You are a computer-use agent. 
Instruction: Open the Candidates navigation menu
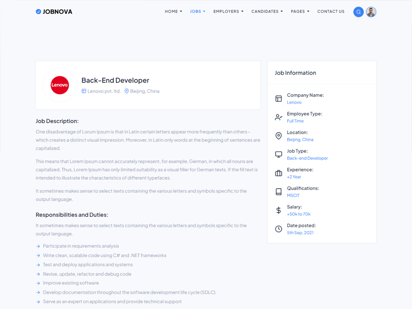click(x=267, y=11)
